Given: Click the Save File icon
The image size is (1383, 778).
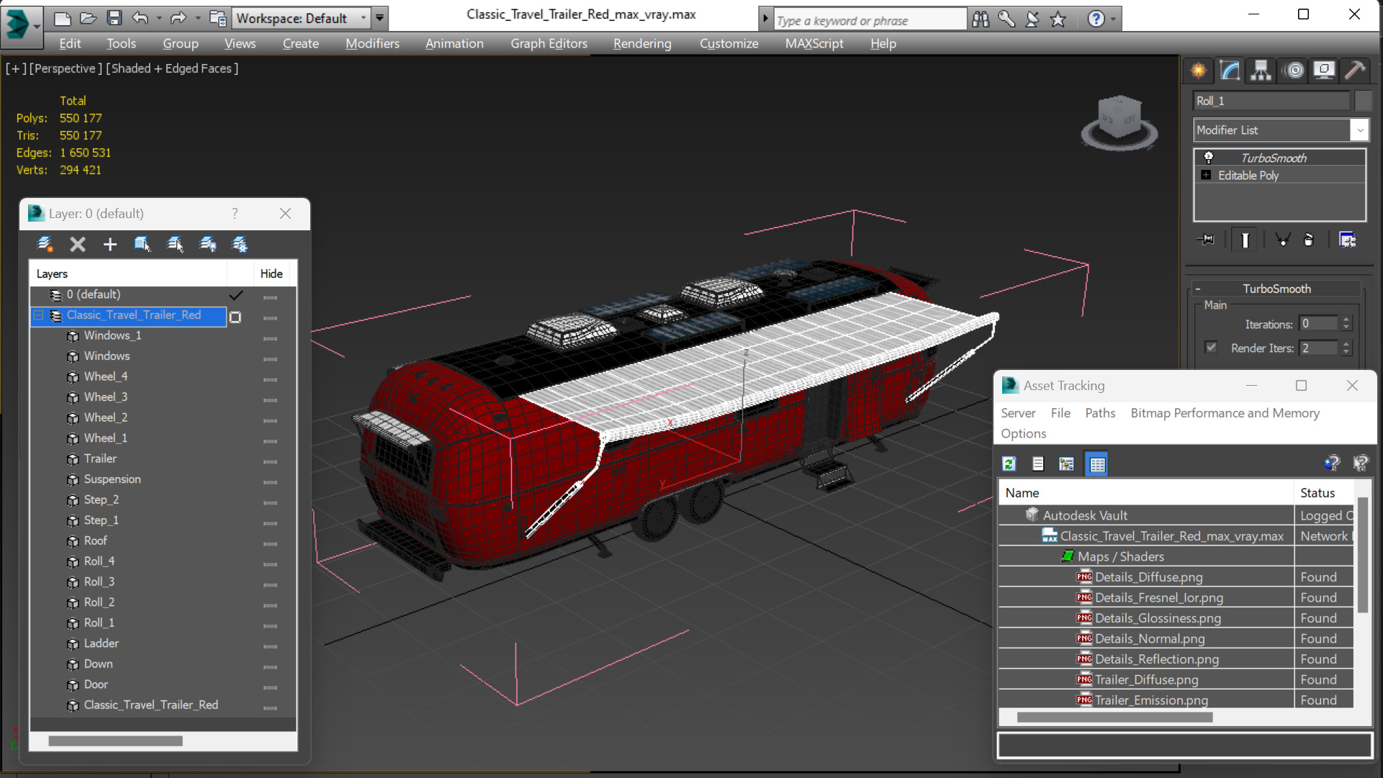Looking at the screenshot, I should click(x=114, y=18).
